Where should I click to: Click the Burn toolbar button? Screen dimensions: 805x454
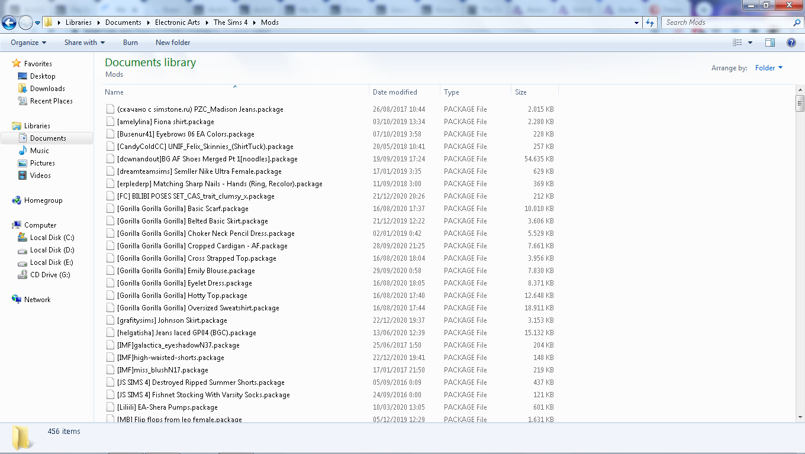130,43
